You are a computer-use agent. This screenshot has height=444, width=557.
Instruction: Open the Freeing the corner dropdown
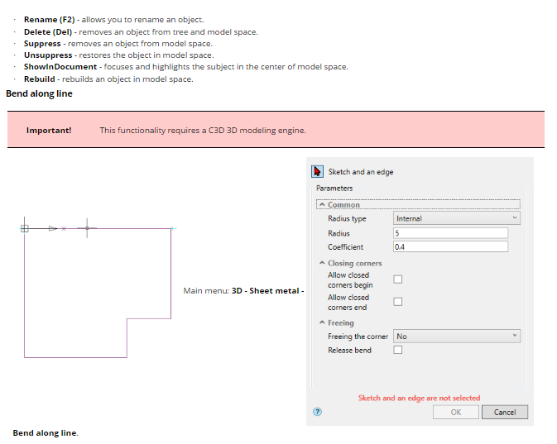point(457,337)
